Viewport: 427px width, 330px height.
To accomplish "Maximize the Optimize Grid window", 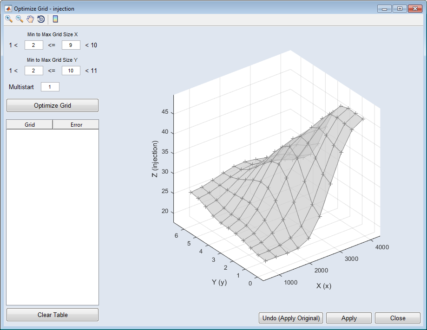I will [399, 8].
